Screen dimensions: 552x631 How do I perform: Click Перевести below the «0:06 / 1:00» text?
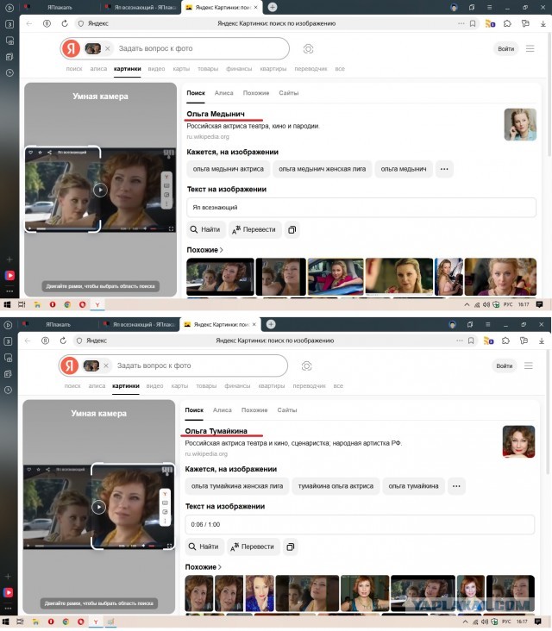click(253, 547)
